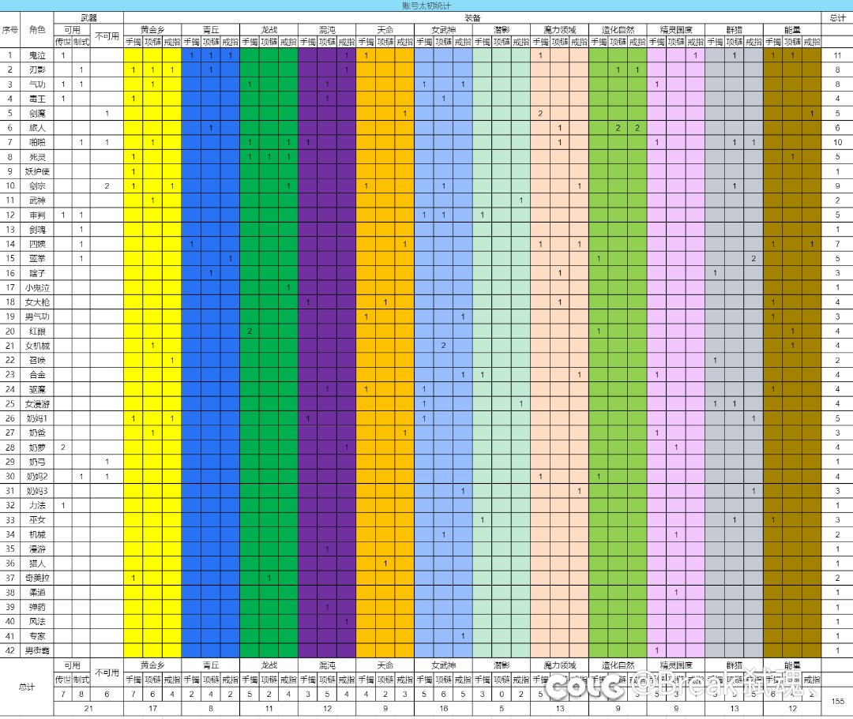Select the row total 10 for 啪啪

[x=837, y=142]
